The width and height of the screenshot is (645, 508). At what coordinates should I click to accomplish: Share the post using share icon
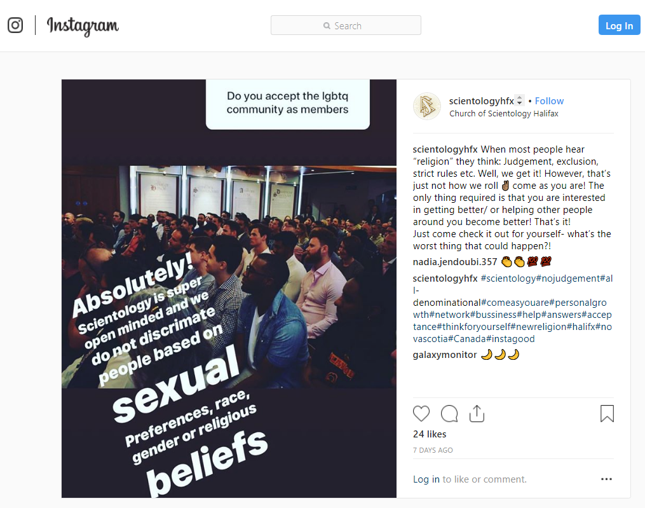coord(477,414)
